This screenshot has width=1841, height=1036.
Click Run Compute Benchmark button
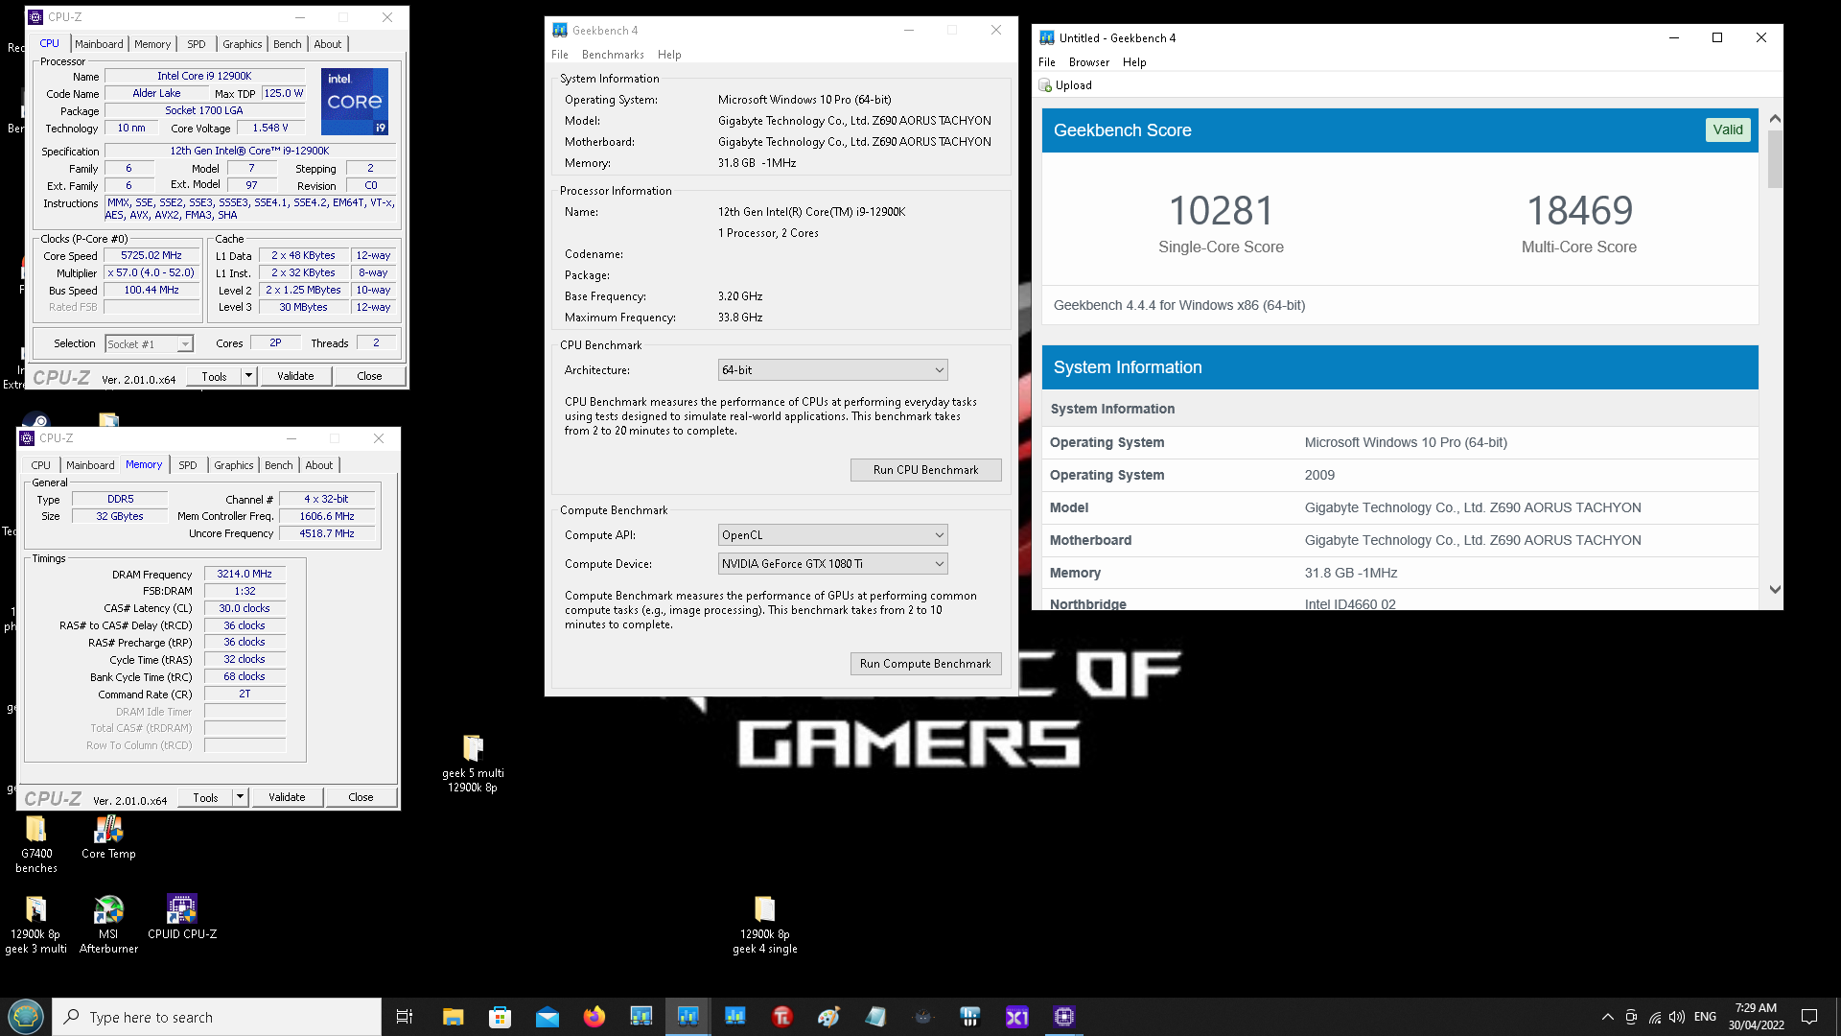click(x=925, y=664)
